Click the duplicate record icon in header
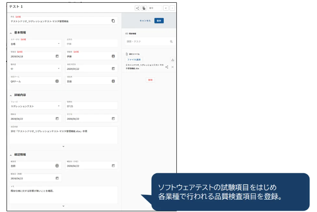Viewport: 317px width, 212px height. coord(144,8)
